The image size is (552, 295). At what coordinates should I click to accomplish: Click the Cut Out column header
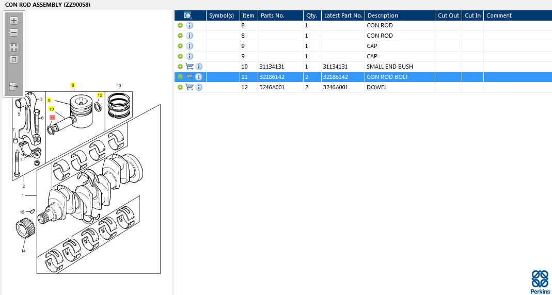pyautogui.click(x=449, y=15)
